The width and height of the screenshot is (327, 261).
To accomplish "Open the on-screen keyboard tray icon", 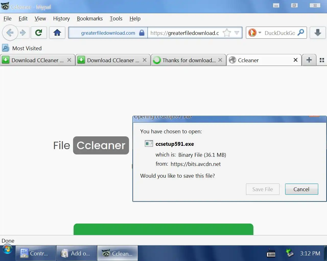I will [271, 253].
